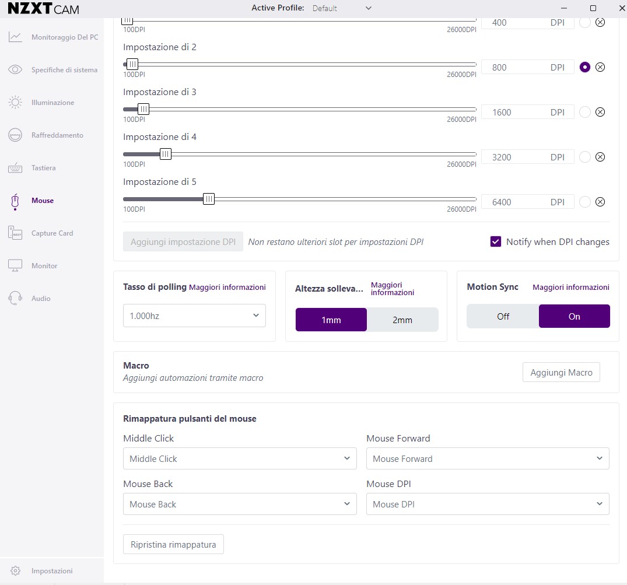This screenshot has height=585, width=627.
Task: Remove DPI setting 5 with X icon
Action: click(x=600, y=202)
